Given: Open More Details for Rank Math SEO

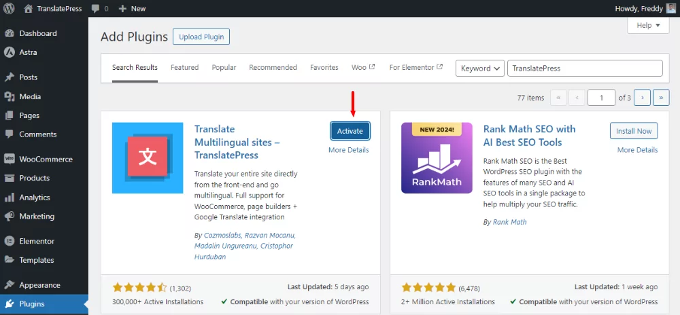Looking at the screenshot, I should 638,150.
